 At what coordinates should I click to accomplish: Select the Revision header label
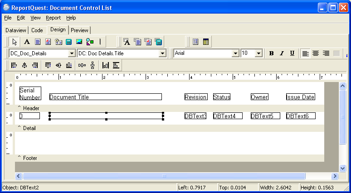[196, 97]
